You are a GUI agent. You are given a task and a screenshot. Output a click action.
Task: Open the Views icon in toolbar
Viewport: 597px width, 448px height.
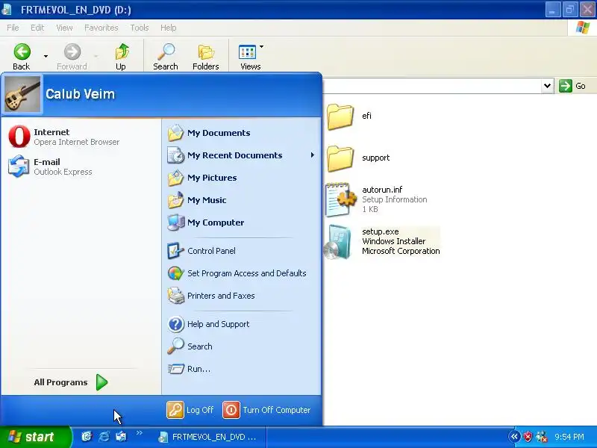pyautogui.click(x=248, y=52)
